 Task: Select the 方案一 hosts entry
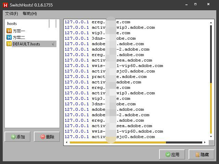pos(19,31)
